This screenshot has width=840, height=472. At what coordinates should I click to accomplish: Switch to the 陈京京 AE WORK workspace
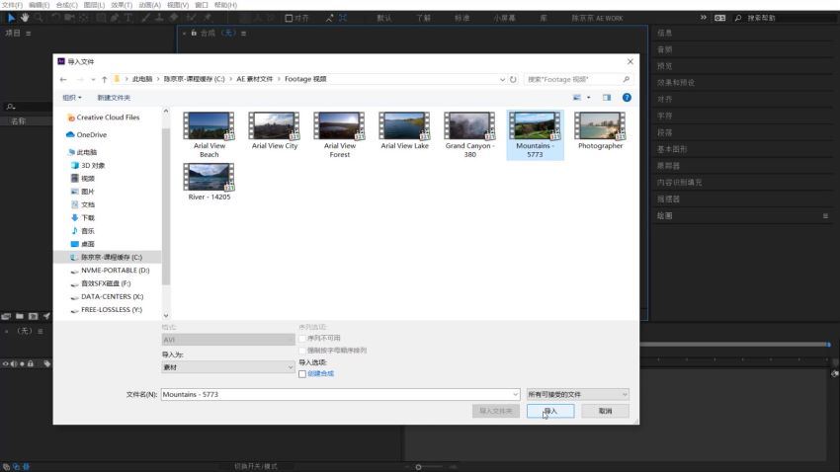tap(597, 18)
